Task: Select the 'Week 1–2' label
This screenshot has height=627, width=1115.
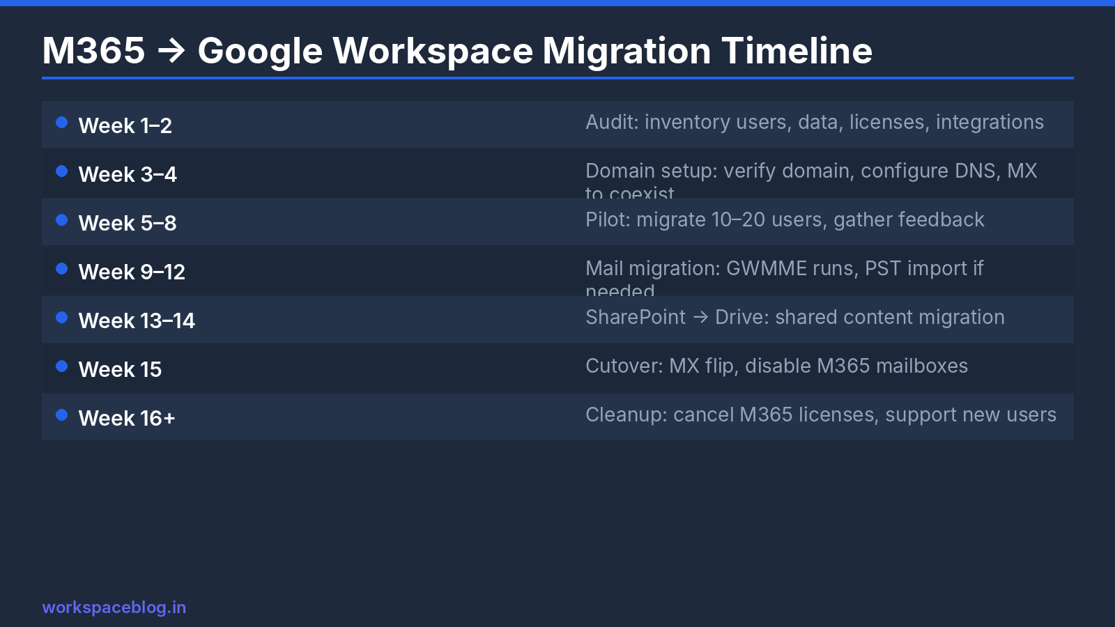Action: [125, 125]
